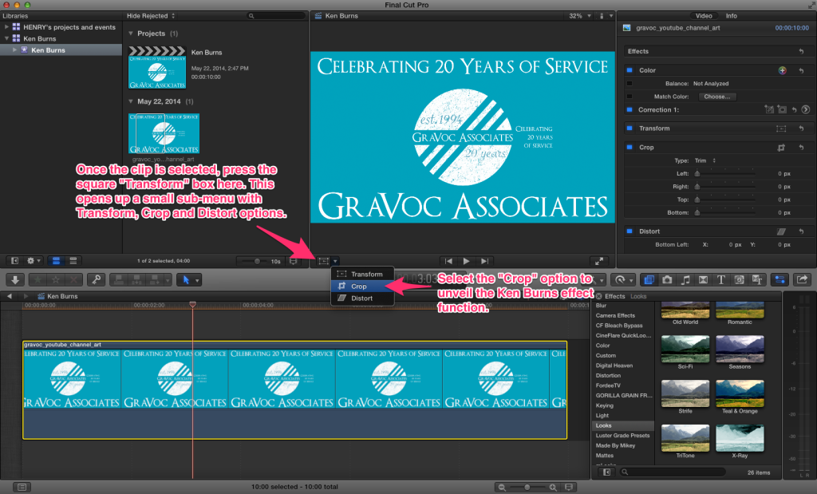817x494 pixels.
Task: Open the Music and Sound browser
Action: [x=685, y=279]
